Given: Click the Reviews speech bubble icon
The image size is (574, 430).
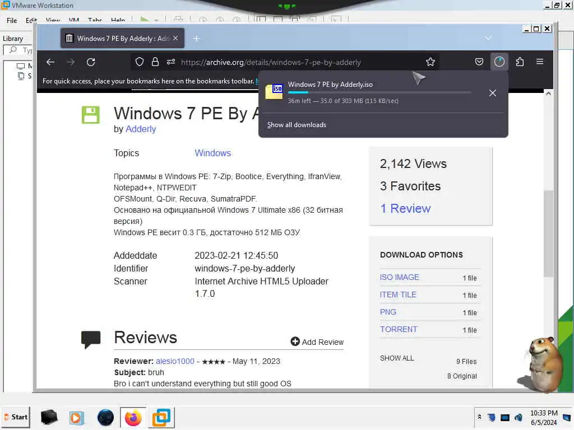Looking at the screenshot, I should pos(91,340).
